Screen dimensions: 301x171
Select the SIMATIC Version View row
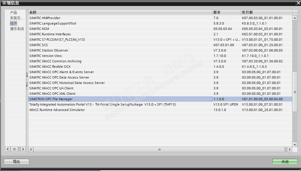[160, 55]
